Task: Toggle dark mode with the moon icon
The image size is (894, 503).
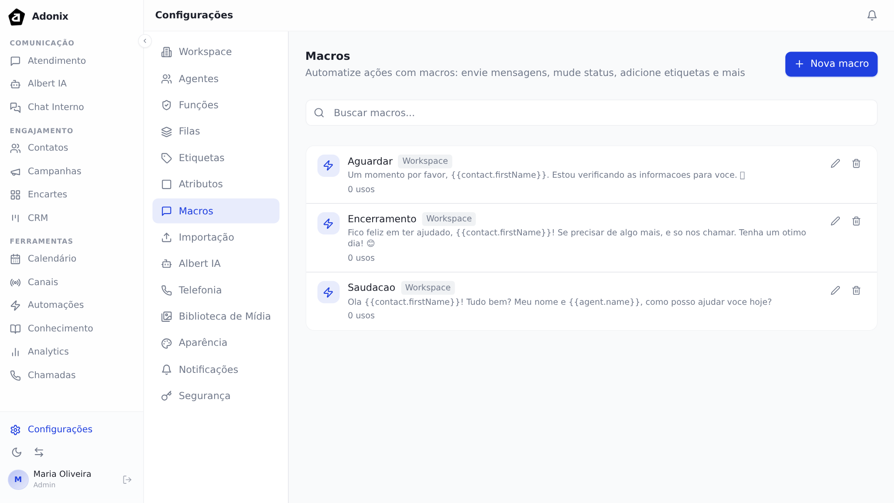Action: 17,452
